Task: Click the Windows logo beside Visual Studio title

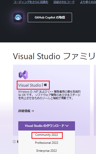Action: click(45, 85)
